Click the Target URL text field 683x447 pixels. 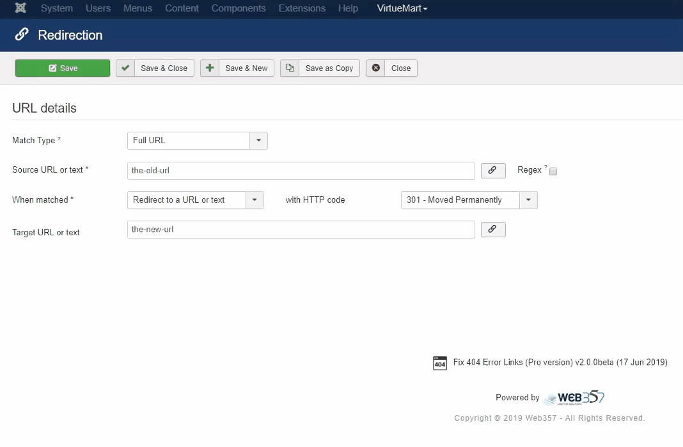coord(301,230)
